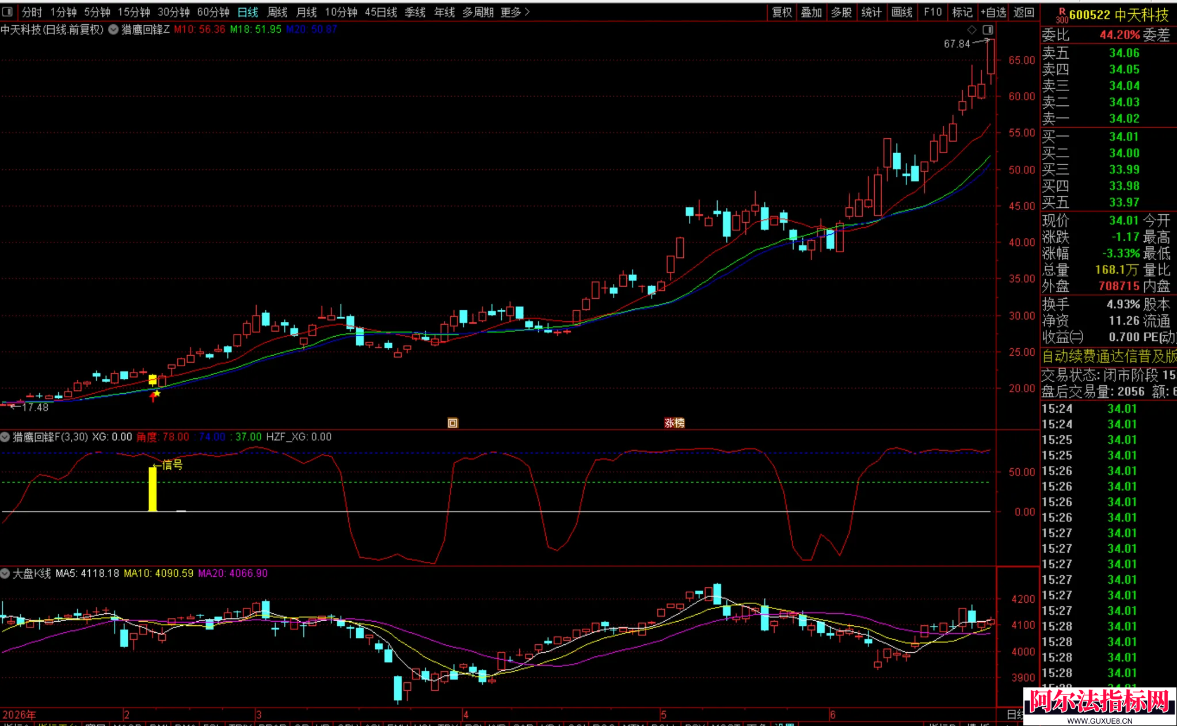This screenshot has height=726, width=1177.
Task: Open the 多股 multi-stock view
Action: coord(841,12)
